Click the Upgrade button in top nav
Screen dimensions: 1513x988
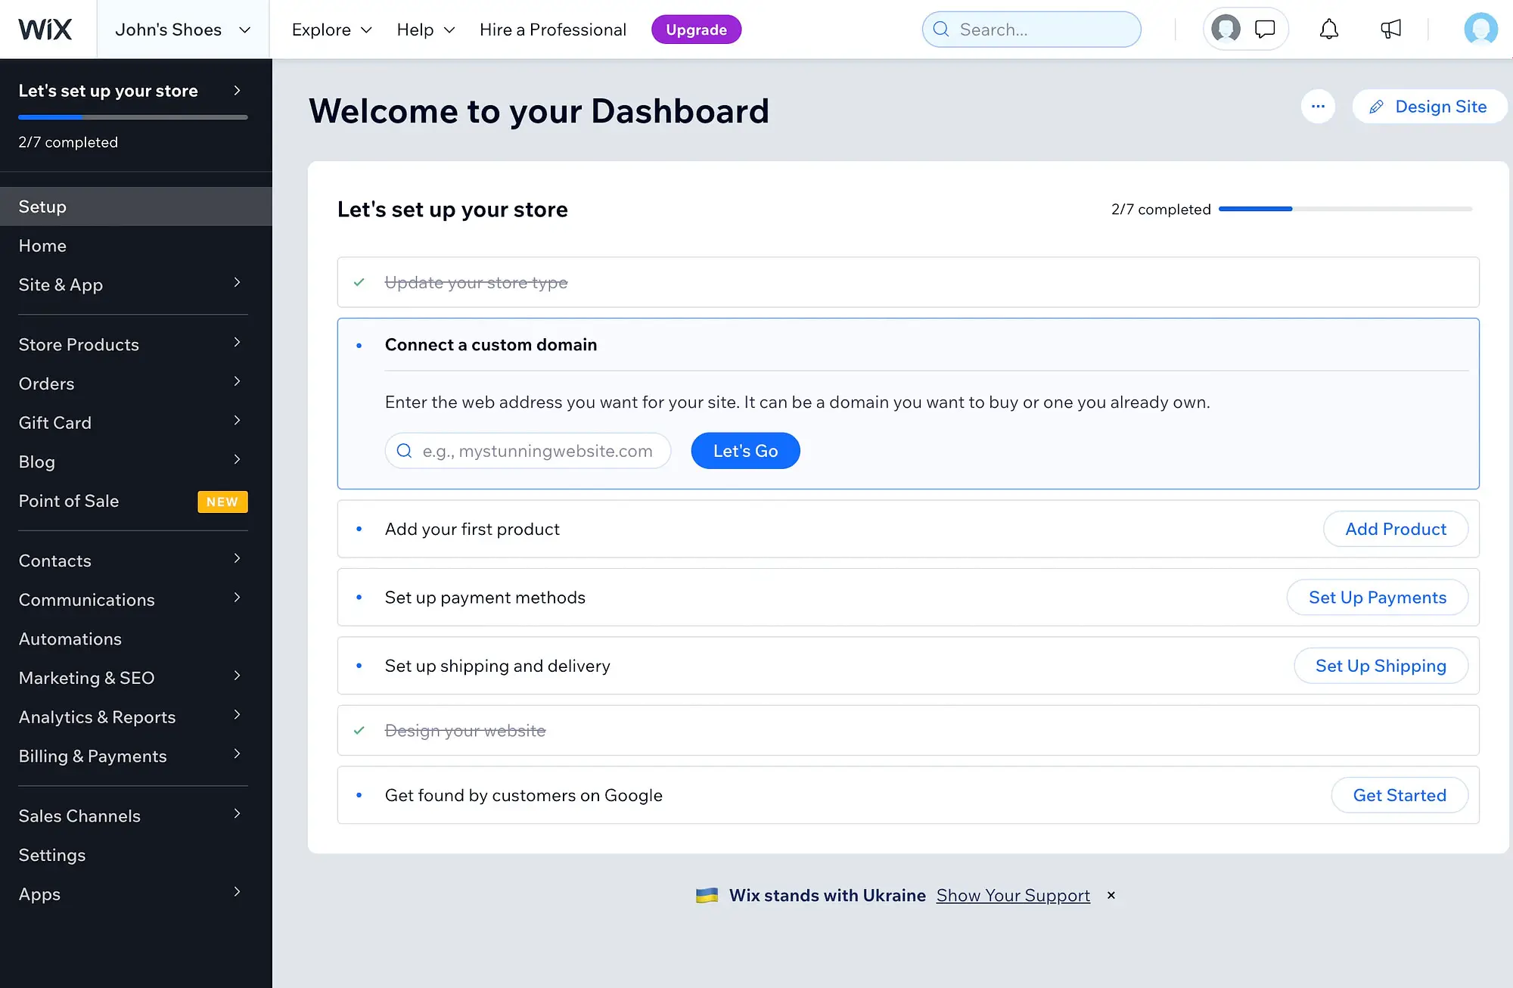click(x=696, y=29)
